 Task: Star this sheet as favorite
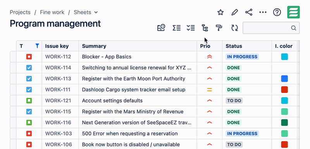[220, 12]
